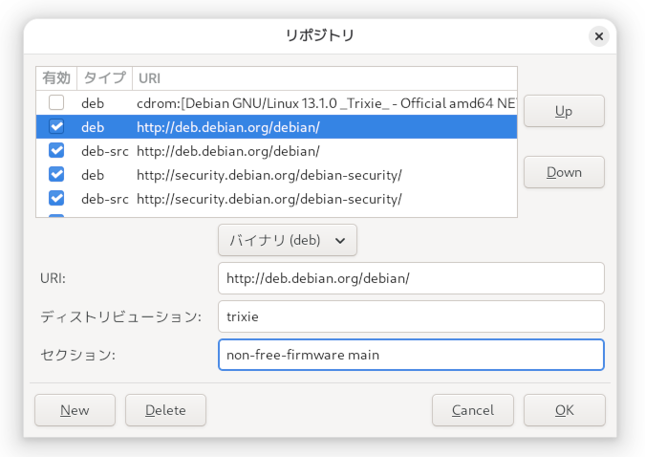This screenshot has width=645, height=457.
Task: Click New to add a repository
Action: (x=75, y=410)
